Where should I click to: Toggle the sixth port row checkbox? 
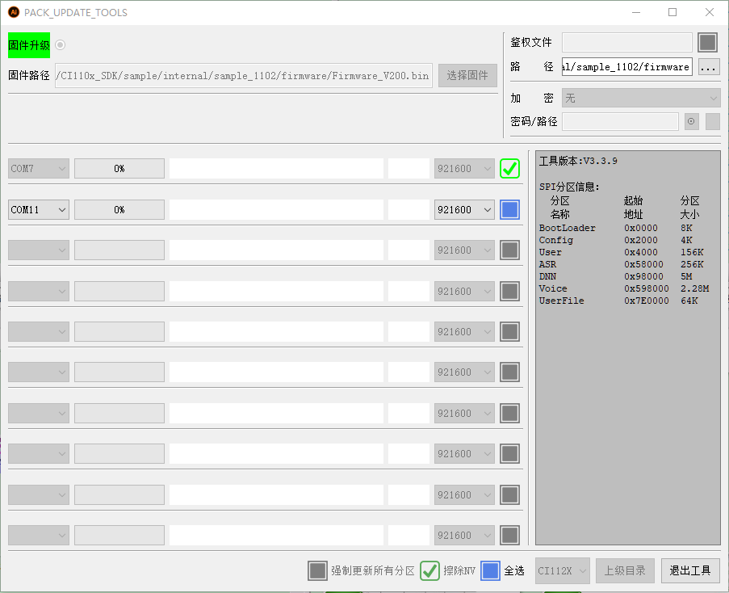pos(509,372)
